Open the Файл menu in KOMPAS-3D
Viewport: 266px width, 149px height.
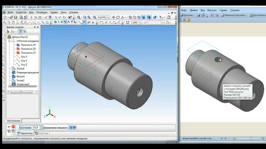point(10,12)
